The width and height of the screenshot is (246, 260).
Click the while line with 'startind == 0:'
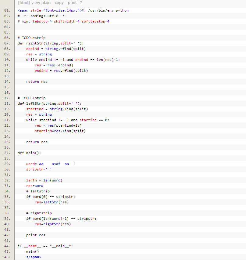pyautogui.click(x=68, y=120)
